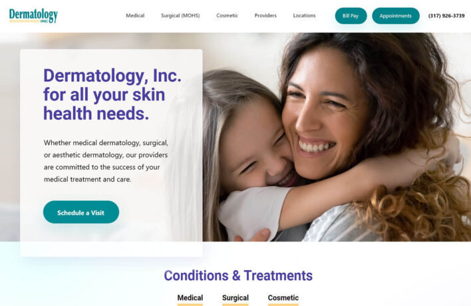The width and height of the screenshot is (471, 306).
Task: Go to the Cosmetic navigation link
Action: pos(227,15)
